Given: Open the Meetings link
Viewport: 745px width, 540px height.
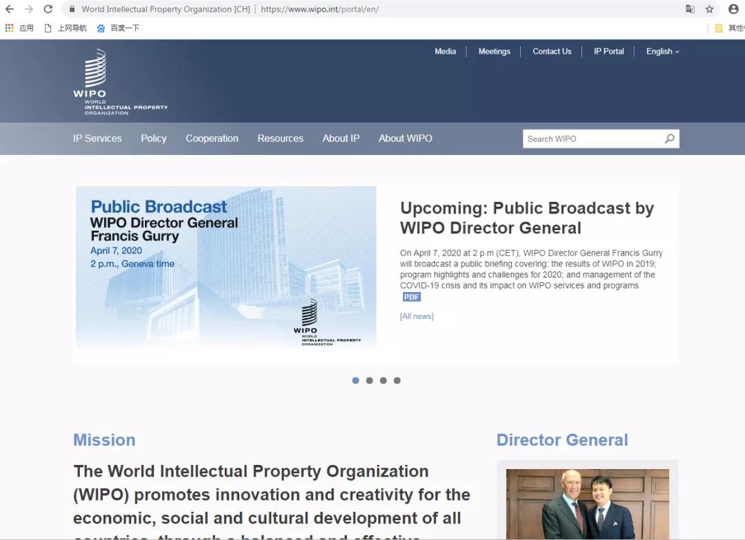Looking at the screenshot, I should tap(494, 51).
